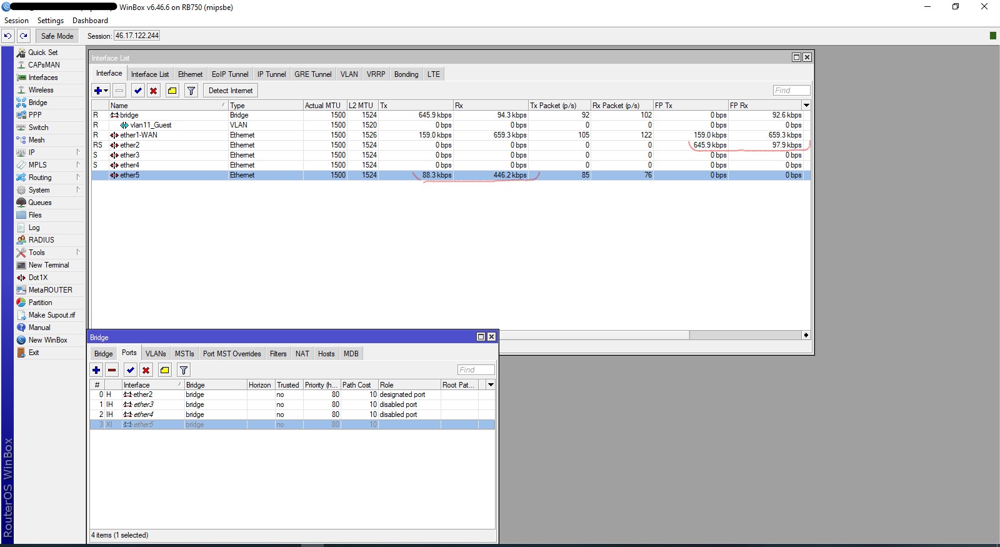
Task: Open the Bridge ports filter funnel
Action: click(184, 370)
